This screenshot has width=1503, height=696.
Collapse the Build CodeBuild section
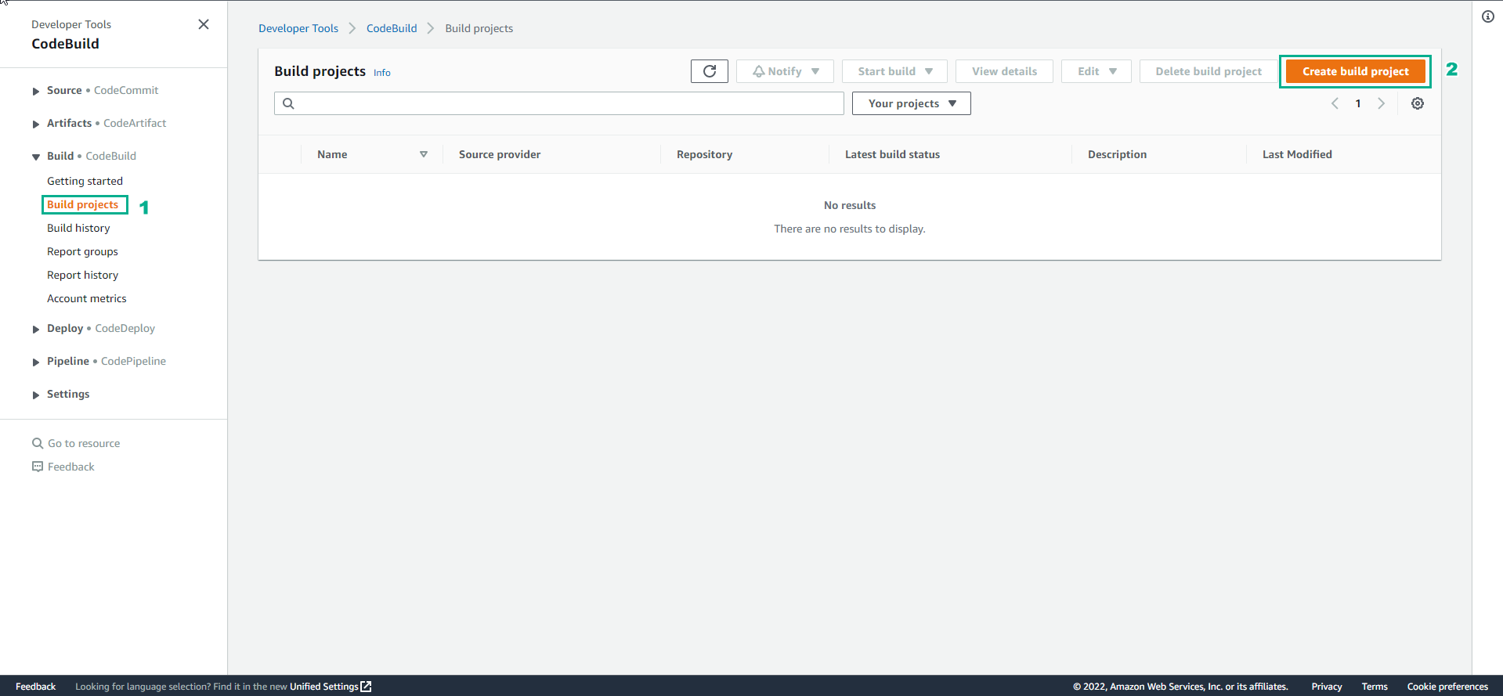click(x=36, y=157)
